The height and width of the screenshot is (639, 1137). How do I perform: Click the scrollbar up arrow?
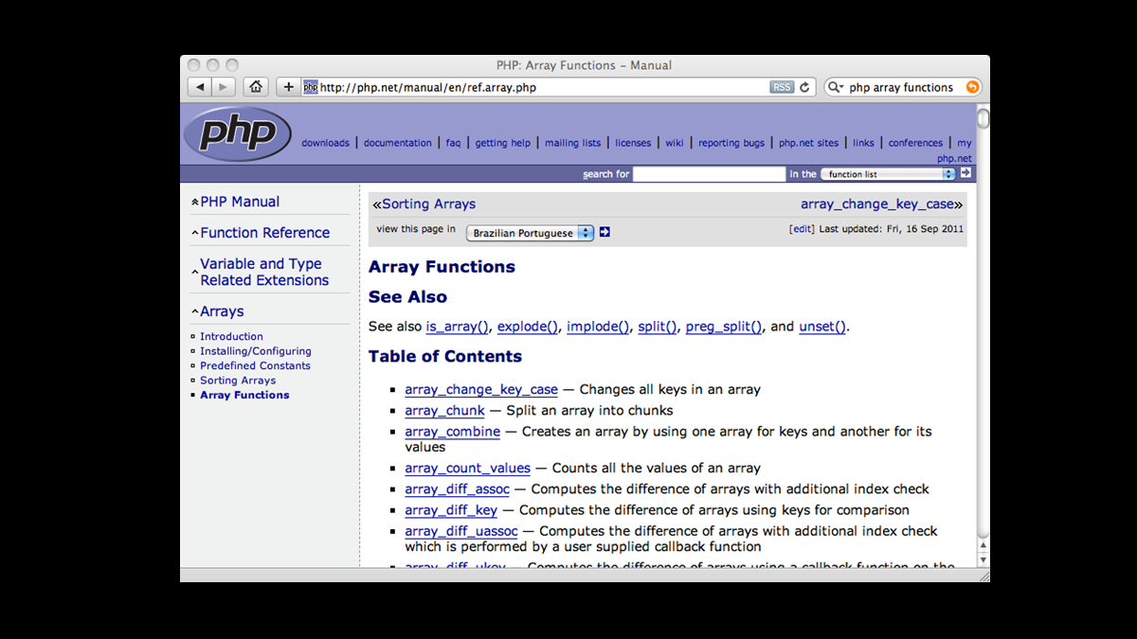(984, 546)
